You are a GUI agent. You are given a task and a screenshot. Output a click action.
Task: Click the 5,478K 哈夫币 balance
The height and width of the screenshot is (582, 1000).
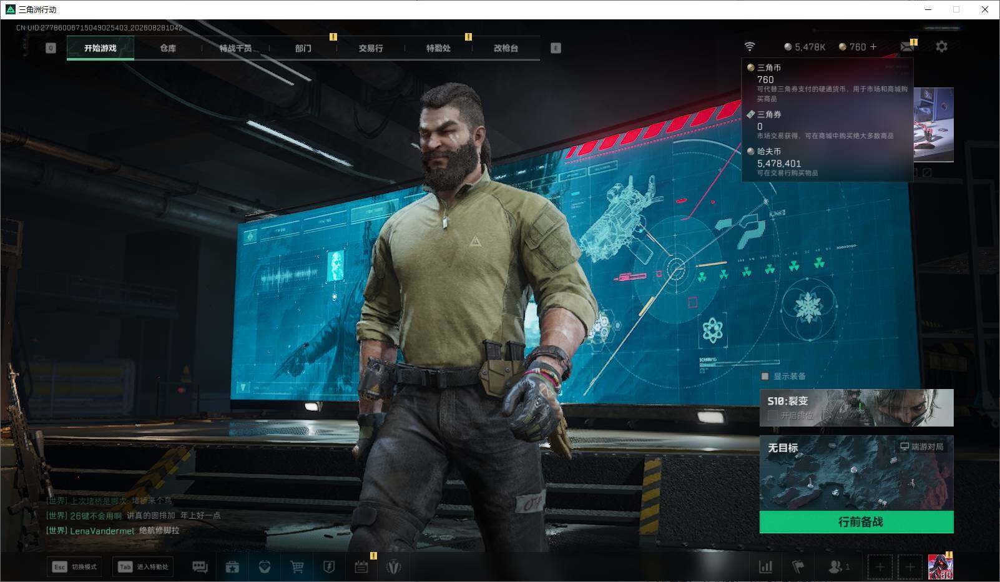805,47
